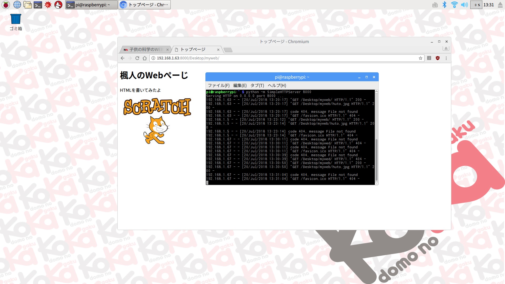Viewport: 505px width, 284px height.
Task: Click the address bar with 192.168.1.63 URL
Action: point(287,58)
